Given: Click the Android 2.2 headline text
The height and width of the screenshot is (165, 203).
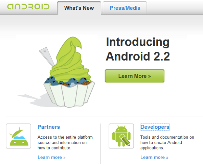Looking at the screenshot, I should tap(138, 56).
